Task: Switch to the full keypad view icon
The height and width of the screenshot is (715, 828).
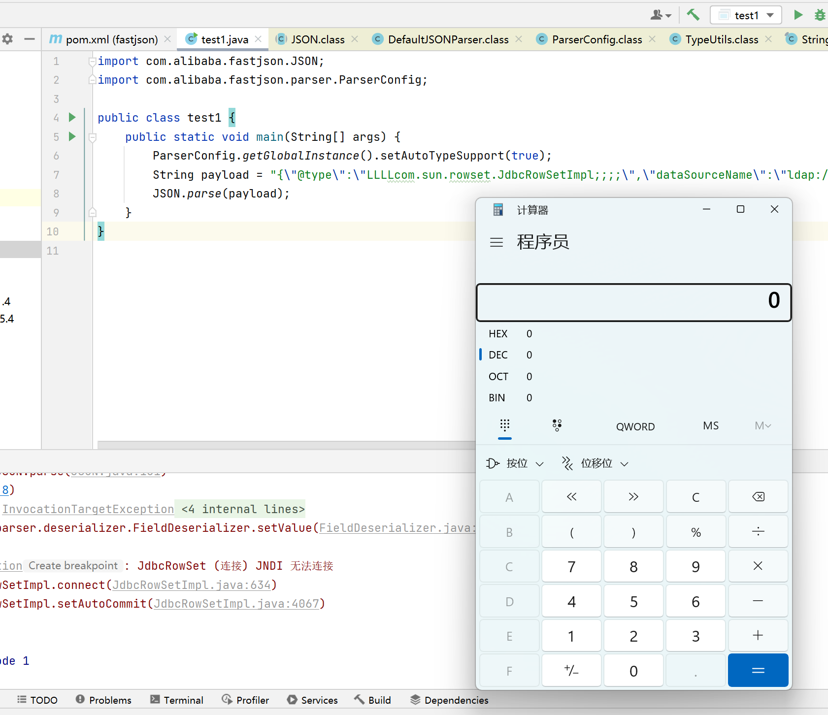Action: coord(505,425)
